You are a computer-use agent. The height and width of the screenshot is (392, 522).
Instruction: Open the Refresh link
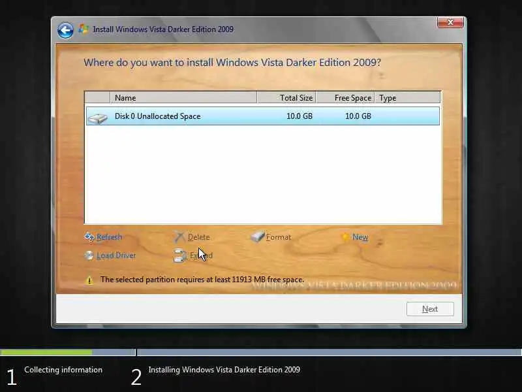(x=109, y=237)
